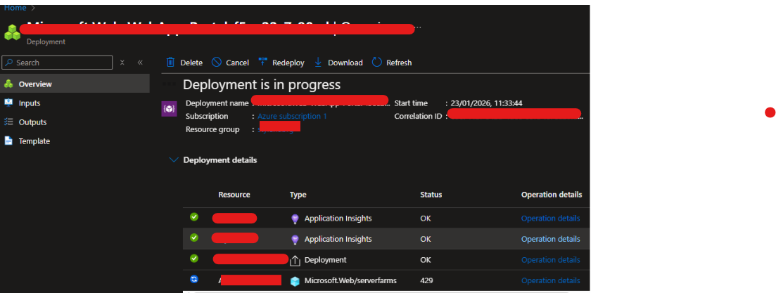Click blue sync status icon in serverfarms row

coord(194,279)
